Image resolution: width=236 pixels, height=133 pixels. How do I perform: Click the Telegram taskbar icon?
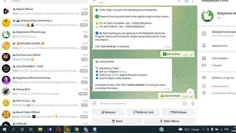point(86,129)
